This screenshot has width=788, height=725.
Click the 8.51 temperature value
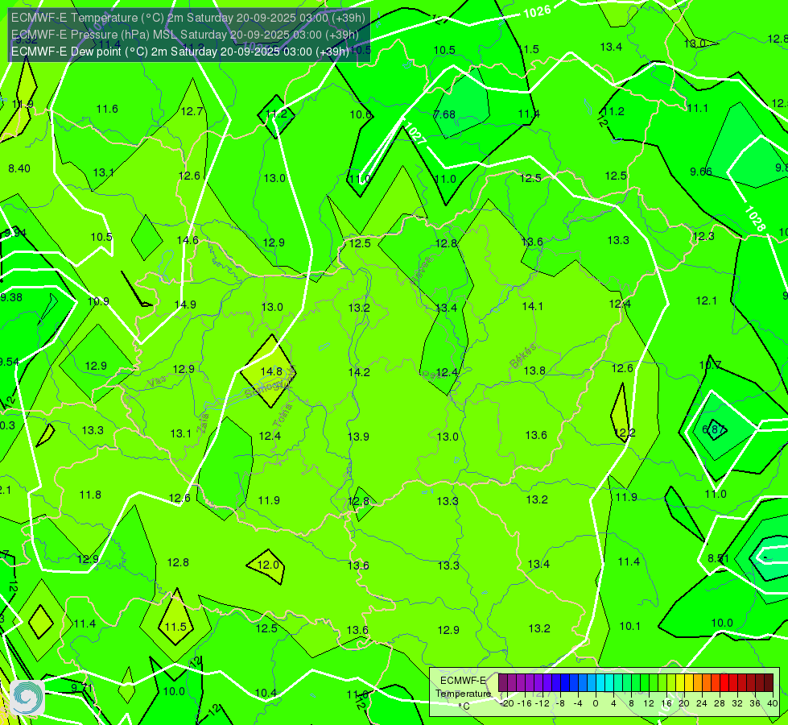(718, 558)
